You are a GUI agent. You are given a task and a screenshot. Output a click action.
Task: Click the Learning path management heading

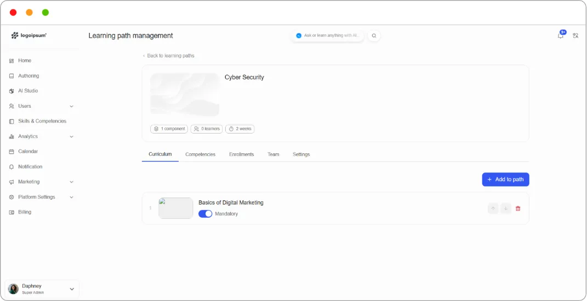pyautogui.click(x=130, y=36)
